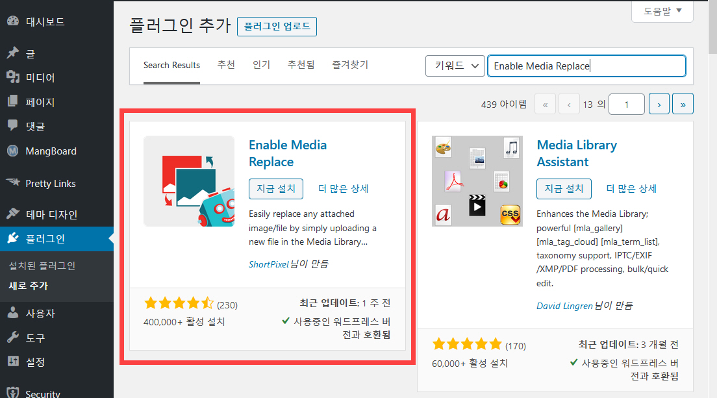Switch to the Search Results tab
The height and width of the screenshot is (398, 717).
(171, 66)
